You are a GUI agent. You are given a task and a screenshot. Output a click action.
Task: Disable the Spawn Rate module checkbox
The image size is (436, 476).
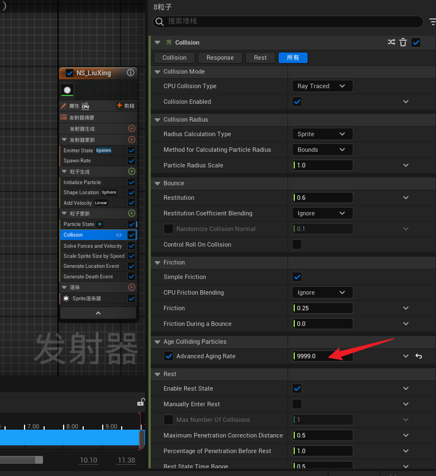coord(131,161)
